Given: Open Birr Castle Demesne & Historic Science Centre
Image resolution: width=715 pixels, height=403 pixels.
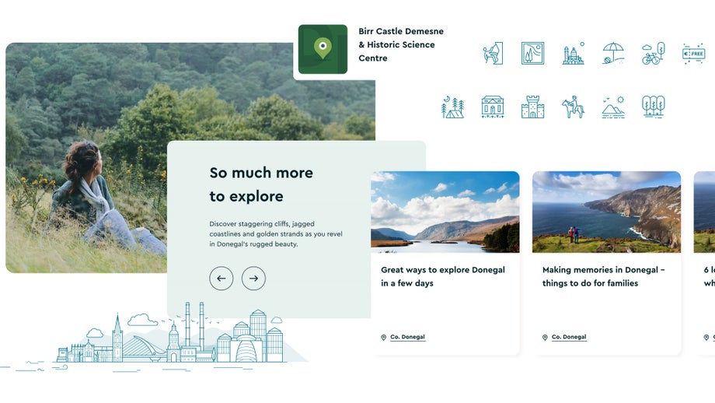Looking at the screenshot, I should (x=401, y=44).
